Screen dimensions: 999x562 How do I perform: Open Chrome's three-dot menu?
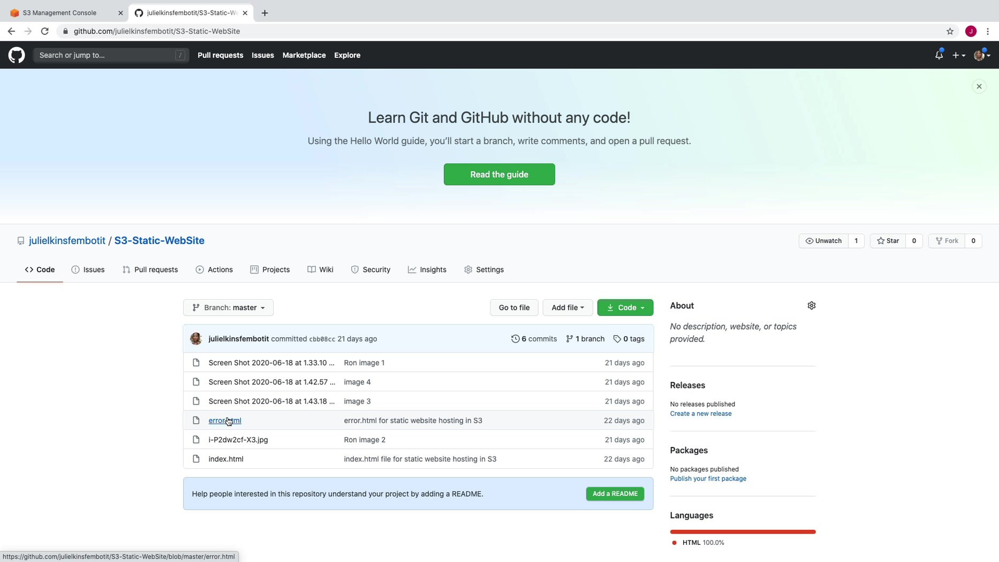point(988,31)
